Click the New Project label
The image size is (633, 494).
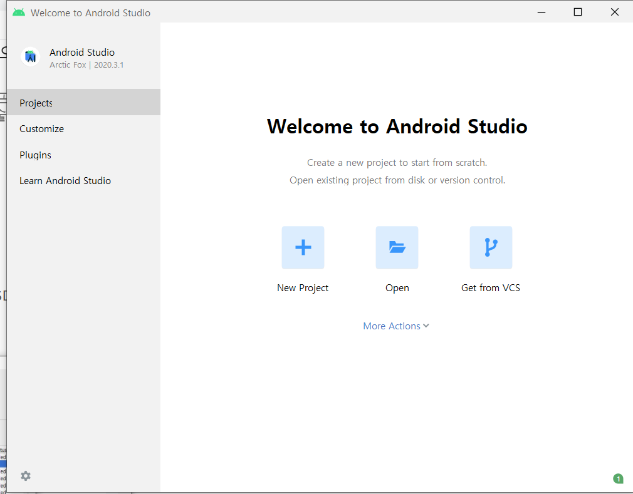click(303, 288)
